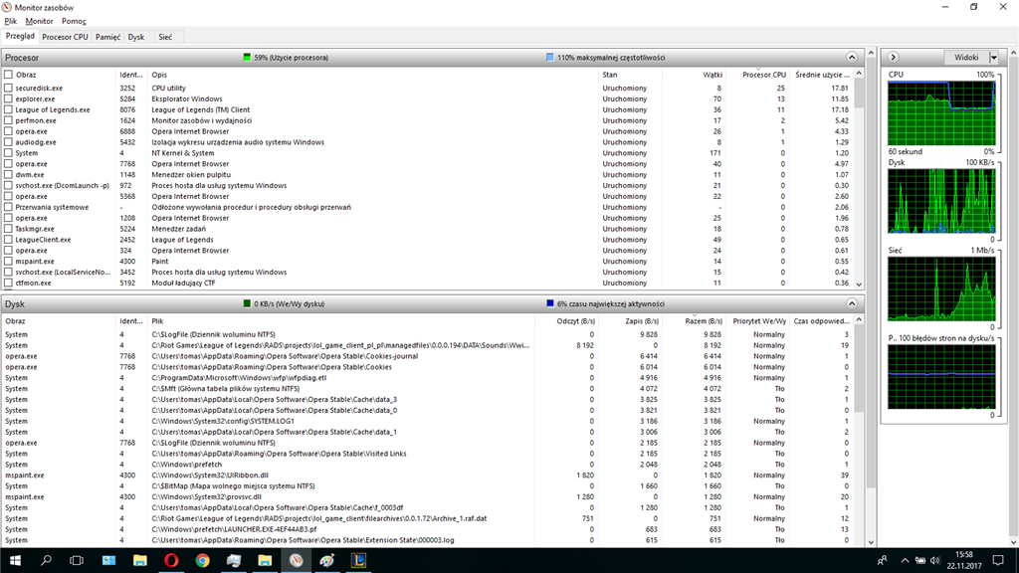This screenshot has width=1019, height=573.
Task: Open Paint taskbar icon
Action: pyautogui.click(x=326, y=560)
